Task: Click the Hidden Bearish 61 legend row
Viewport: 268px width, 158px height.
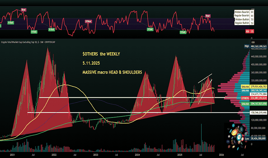Action: click(244, 12)
